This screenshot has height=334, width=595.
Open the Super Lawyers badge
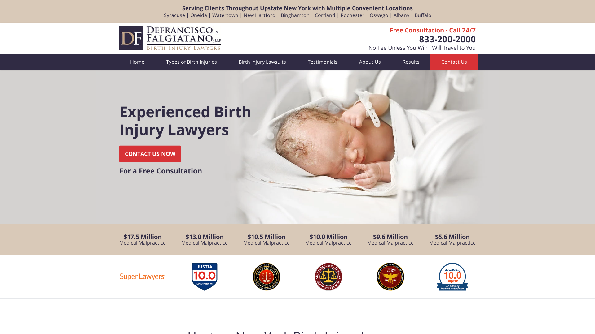[143, 277]
